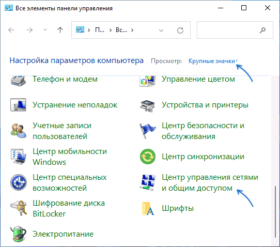Viewport: 280px width, 247px height.
Task: Open the Color Management icon
Action: pos(148,81)
